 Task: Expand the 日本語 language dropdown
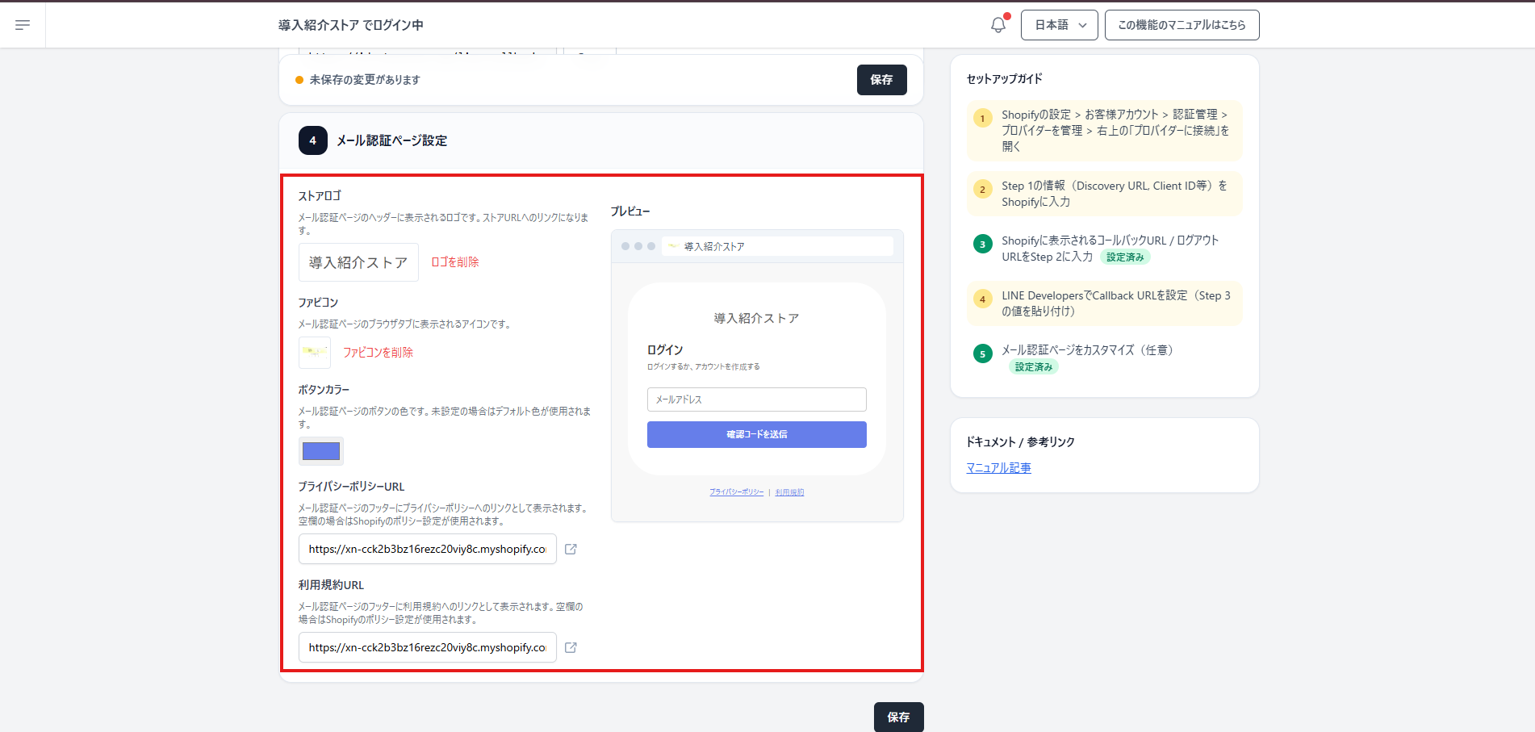click(x=1059, y=25)
